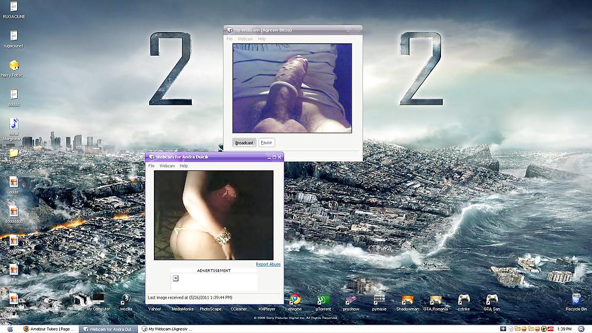Open Webcam menu in My Webcam window

(245, 39)
